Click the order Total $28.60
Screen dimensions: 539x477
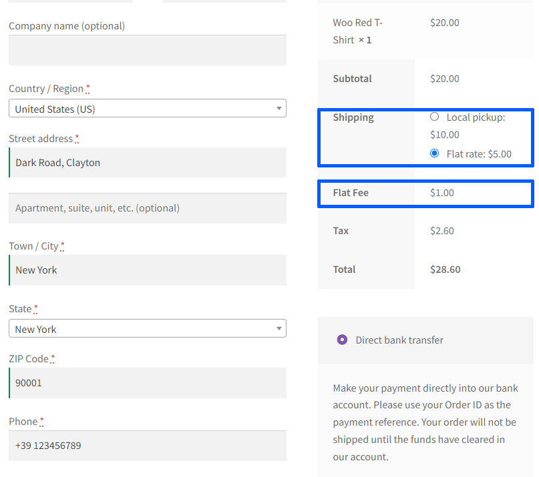coord(444,269)
